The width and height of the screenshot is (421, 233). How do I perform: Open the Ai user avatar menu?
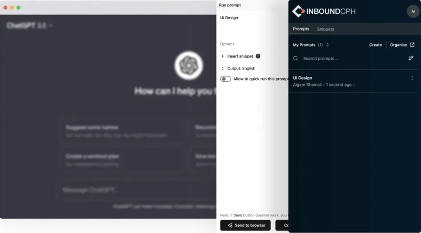(x=413, y=11)
